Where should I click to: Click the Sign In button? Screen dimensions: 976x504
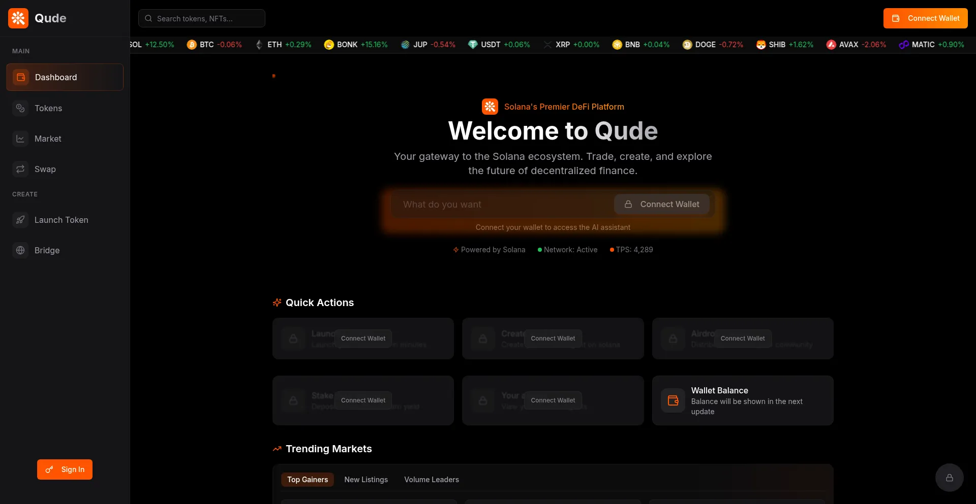[x=65, y=469]
